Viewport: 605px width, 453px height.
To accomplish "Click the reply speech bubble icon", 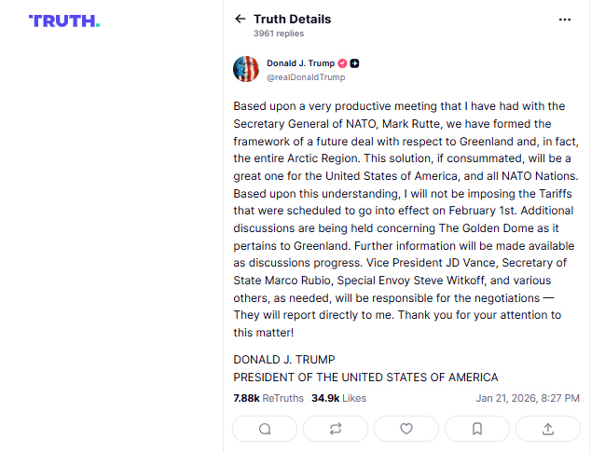I will pyautogui.click(x=265, y=429).
